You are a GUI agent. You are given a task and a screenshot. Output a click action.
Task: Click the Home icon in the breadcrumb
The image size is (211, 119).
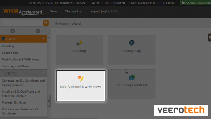tap(57, 23)
